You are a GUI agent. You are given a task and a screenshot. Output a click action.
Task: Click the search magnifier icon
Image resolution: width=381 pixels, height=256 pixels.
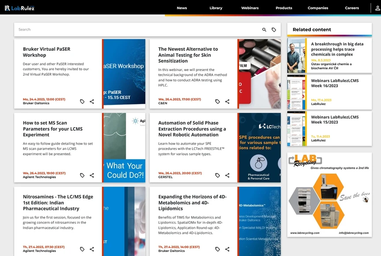[x=264, y=30]
